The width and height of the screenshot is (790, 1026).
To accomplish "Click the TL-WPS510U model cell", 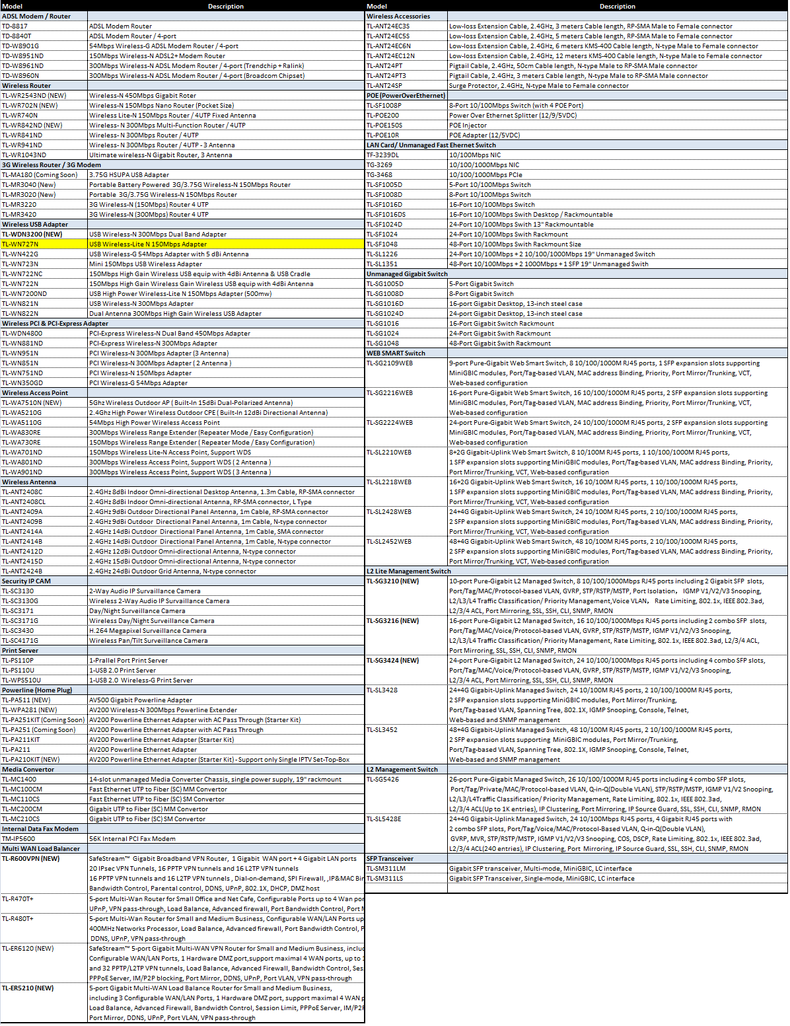I will (x=44, y=680).
